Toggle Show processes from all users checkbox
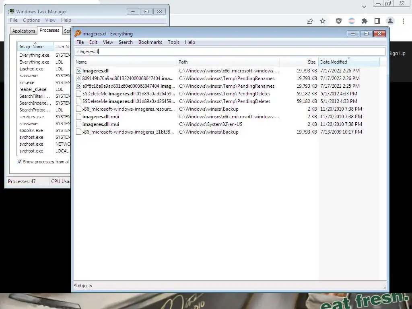 (19, 162)
